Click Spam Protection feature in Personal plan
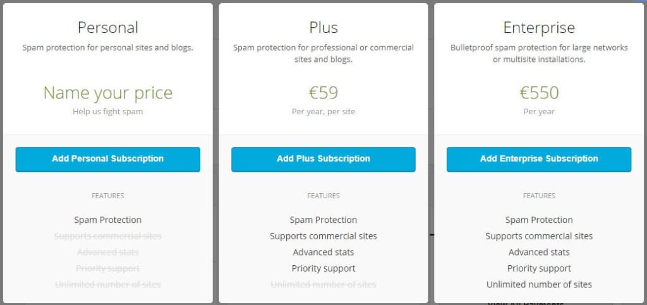Image resolution: width=647 pixels, height=305 pixels. pos(107,220)
